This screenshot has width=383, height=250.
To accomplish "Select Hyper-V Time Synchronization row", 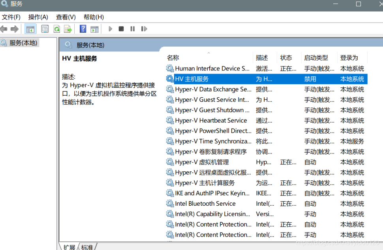I will tap(267, 141).
